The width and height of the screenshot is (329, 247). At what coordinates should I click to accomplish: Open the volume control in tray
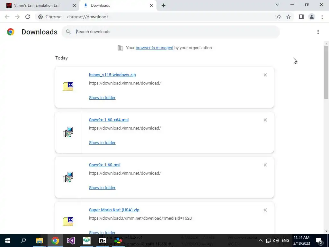point(276,241)
